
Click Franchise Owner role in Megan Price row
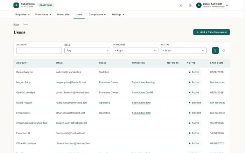[x=108, y=82]
